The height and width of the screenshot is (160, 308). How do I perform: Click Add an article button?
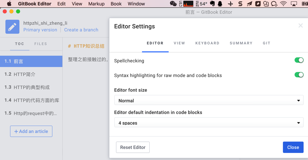tap(31, 131)
